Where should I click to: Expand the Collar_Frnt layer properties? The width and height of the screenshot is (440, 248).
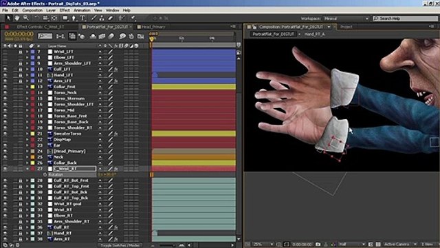pos(27,87)
